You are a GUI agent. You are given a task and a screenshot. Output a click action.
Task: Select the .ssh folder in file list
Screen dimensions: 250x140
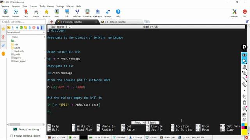(x=14, y=44)
